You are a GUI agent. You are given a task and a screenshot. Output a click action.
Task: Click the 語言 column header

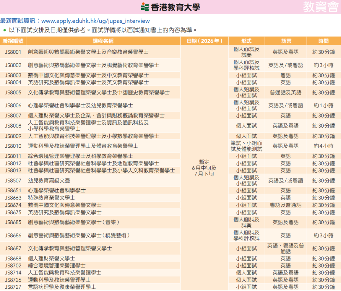(x=285, y=41)
